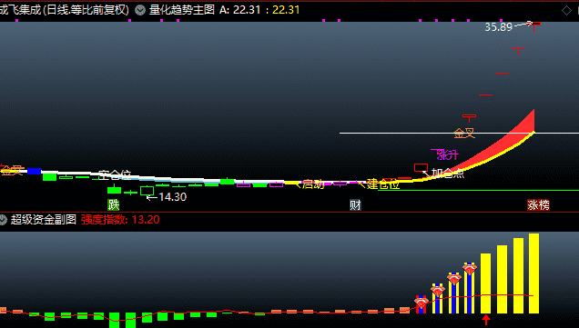Click the 建仓位 annotation label
This screenshot has height=328, width=579.
tap(383, 184)
